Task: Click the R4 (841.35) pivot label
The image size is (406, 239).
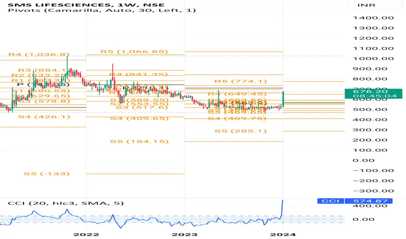Action: coord(139,74)
